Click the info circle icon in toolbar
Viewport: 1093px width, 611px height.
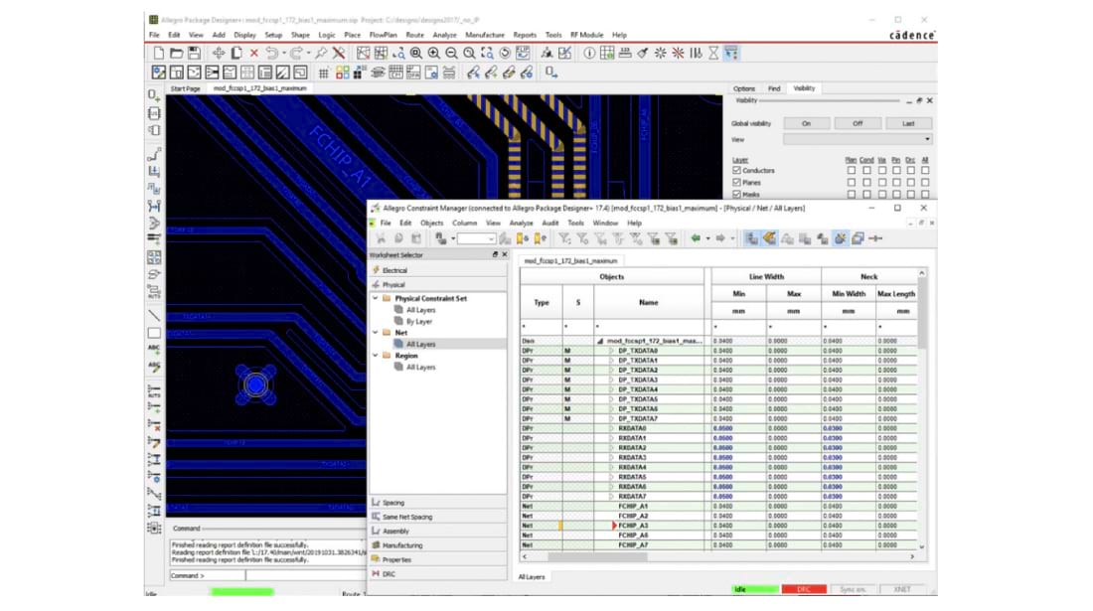point(588,53)
